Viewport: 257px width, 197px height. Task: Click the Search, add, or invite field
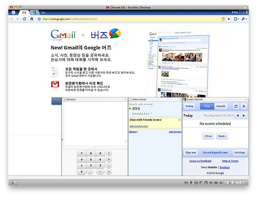(141, 104)
